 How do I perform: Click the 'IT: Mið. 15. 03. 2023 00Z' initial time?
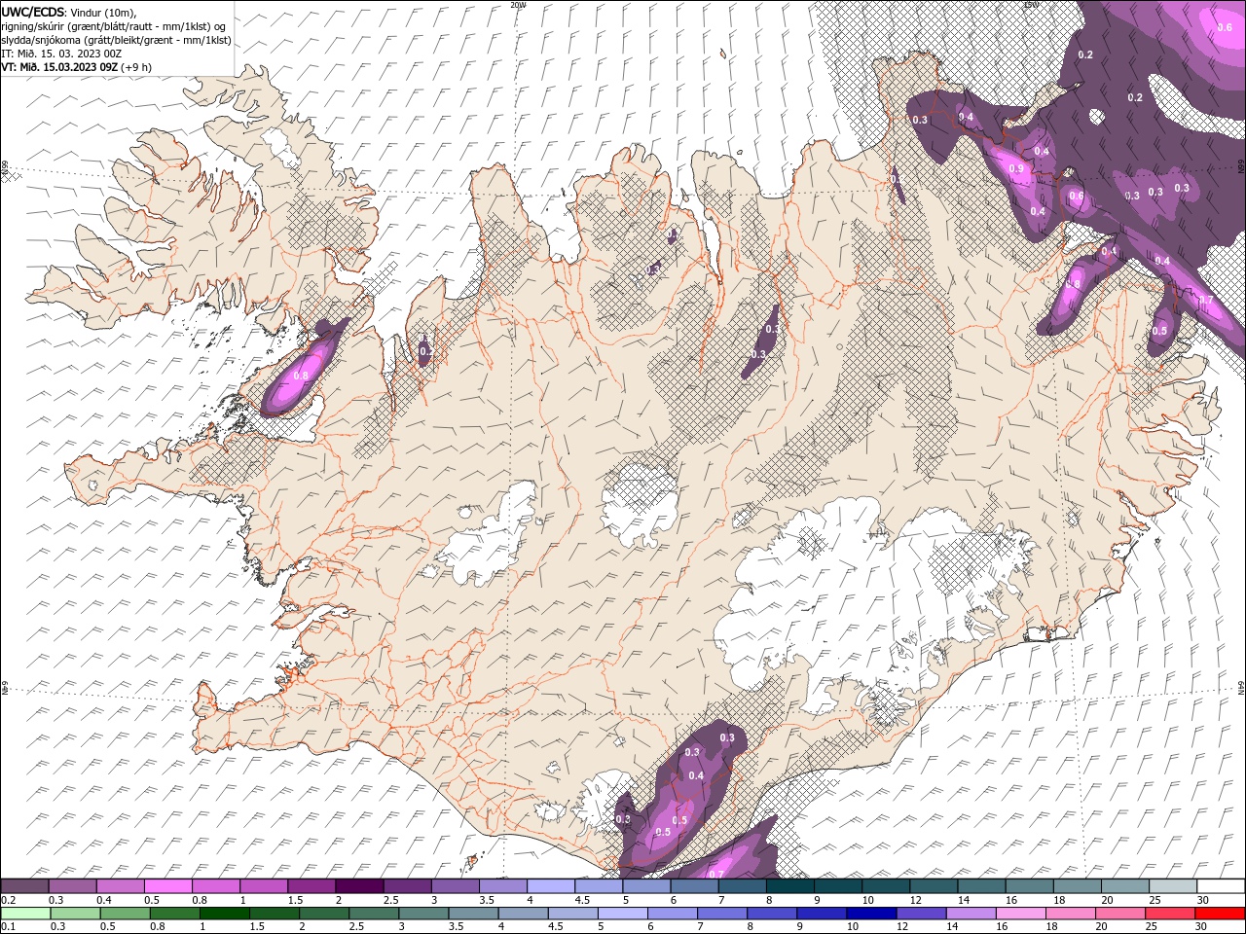[61, 54]
